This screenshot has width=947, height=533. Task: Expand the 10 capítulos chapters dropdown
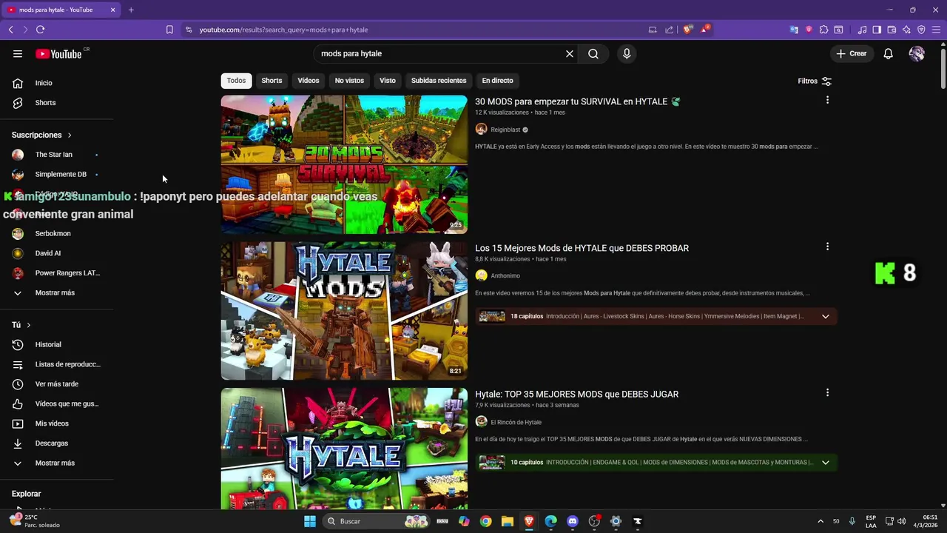click(826, 463)
